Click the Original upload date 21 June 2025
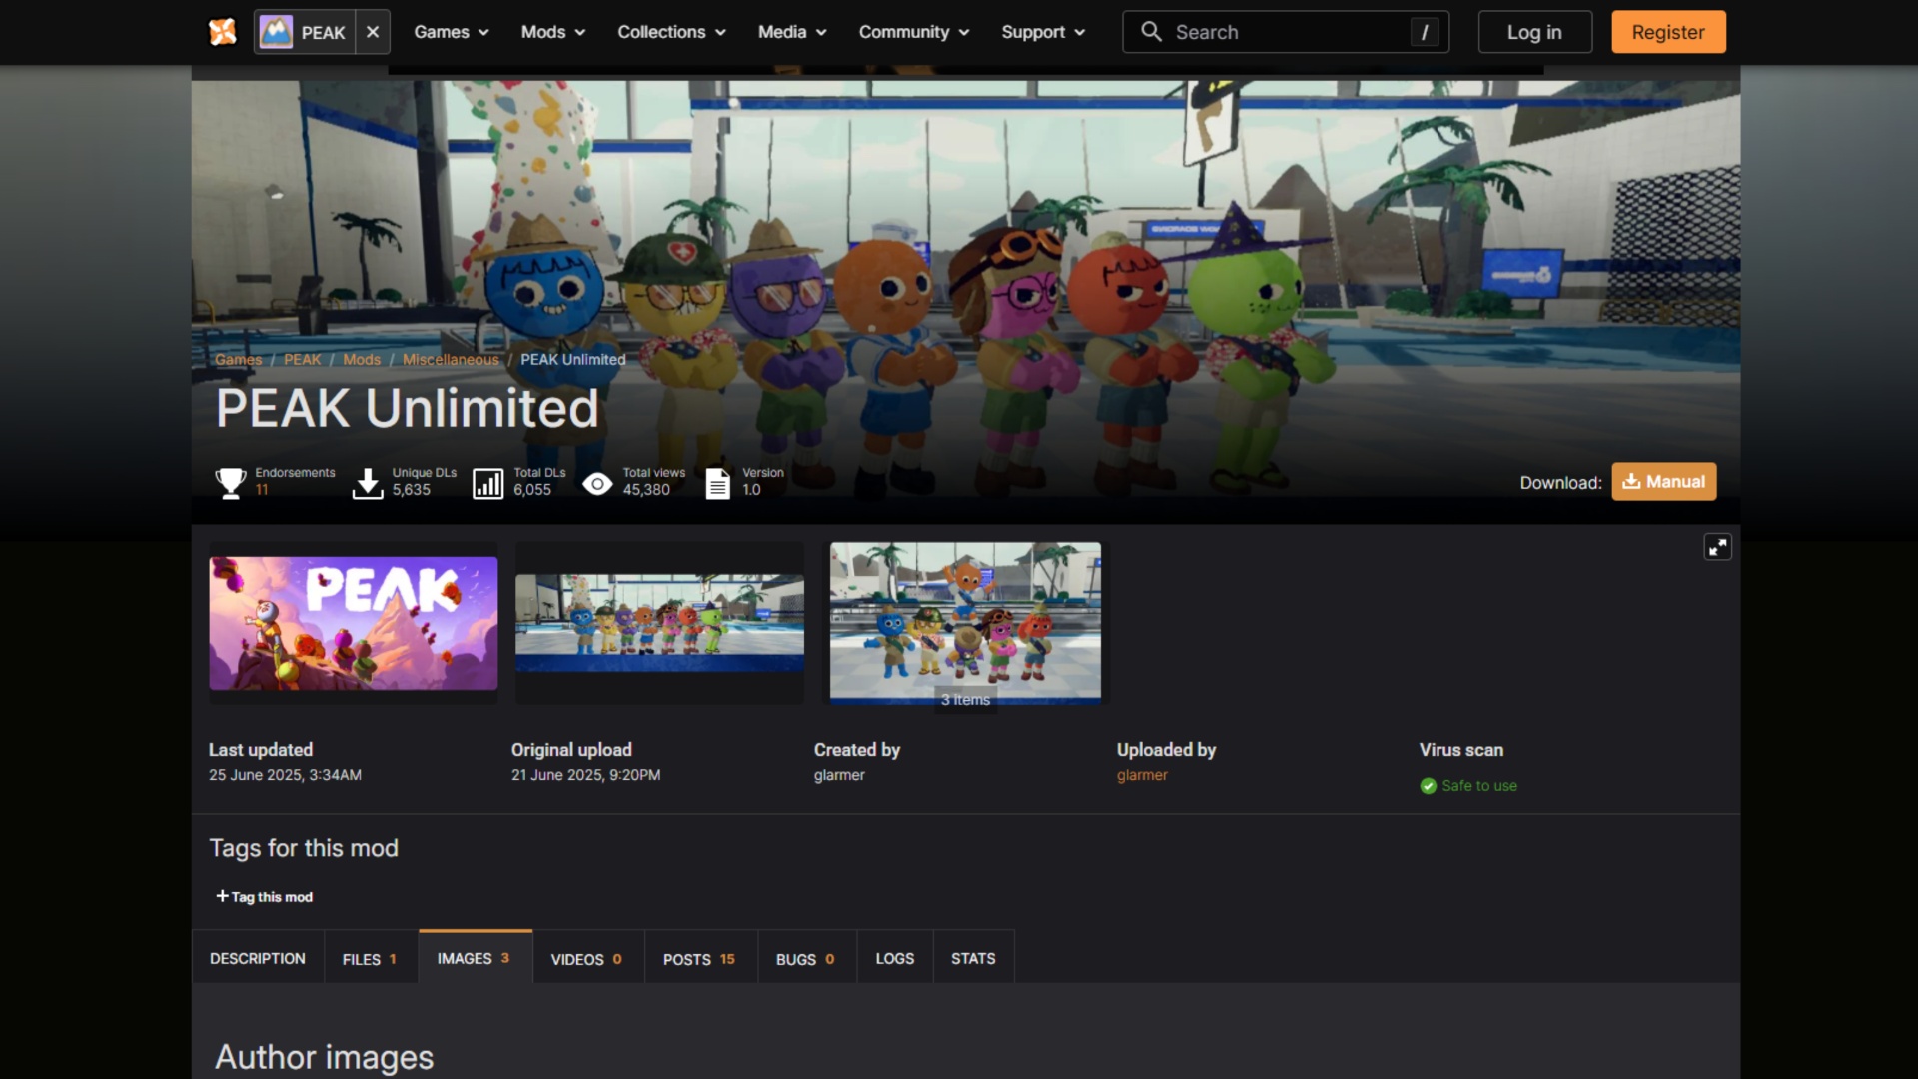This screenshot has width=1918, height=1079. [x=585, y=775]
